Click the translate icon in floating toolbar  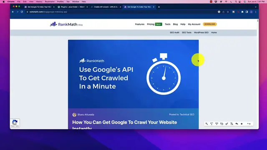click(x=232, y=124)
